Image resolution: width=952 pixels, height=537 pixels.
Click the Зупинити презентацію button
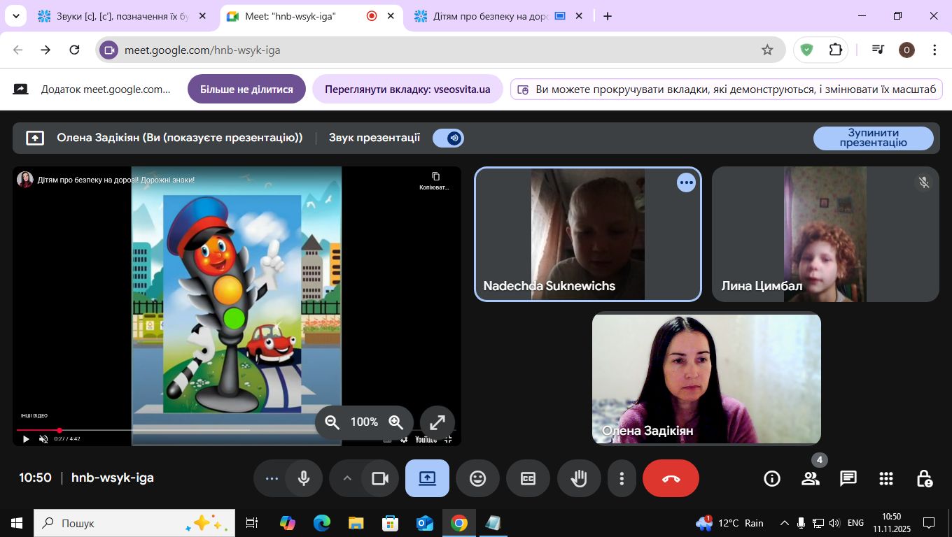(x=873, y=138)
